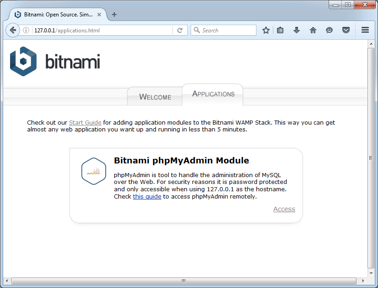Click vertical scrollbar down arrow
Image resolution: width=378 pixels, height=288 pixels.
click(x=371, y=273)
